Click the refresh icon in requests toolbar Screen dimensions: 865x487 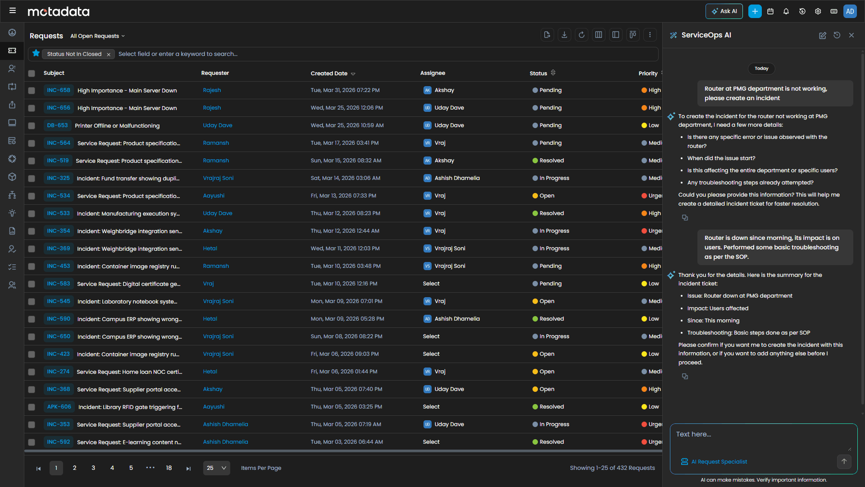tap(581, 35)
